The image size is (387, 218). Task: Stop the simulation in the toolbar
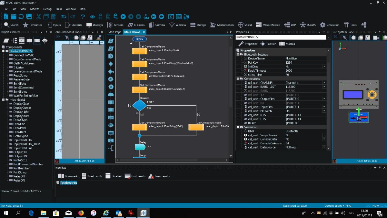138,16
